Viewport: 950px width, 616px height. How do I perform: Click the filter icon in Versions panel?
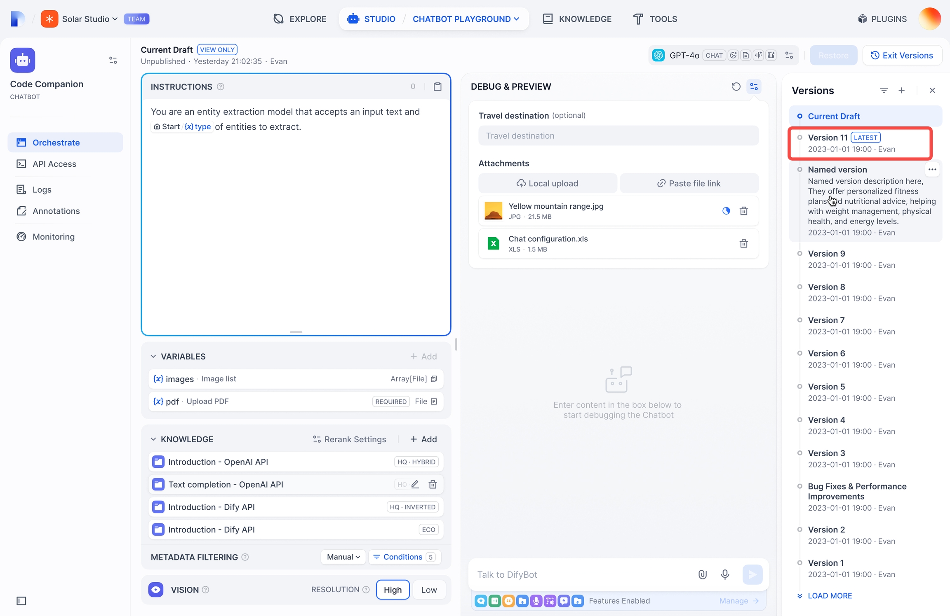tap(884, 90)
